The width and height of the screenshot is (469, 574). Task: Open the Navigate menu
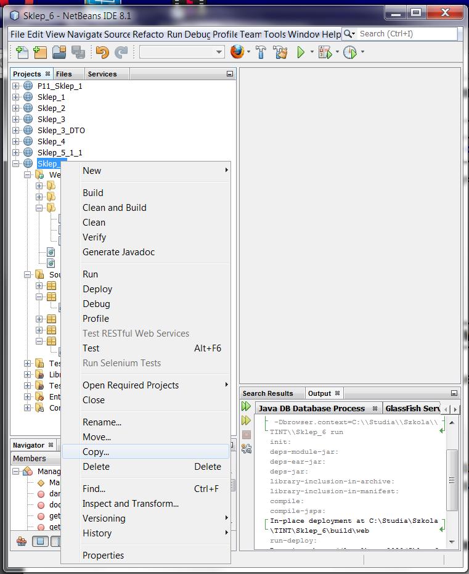(84, 35)
